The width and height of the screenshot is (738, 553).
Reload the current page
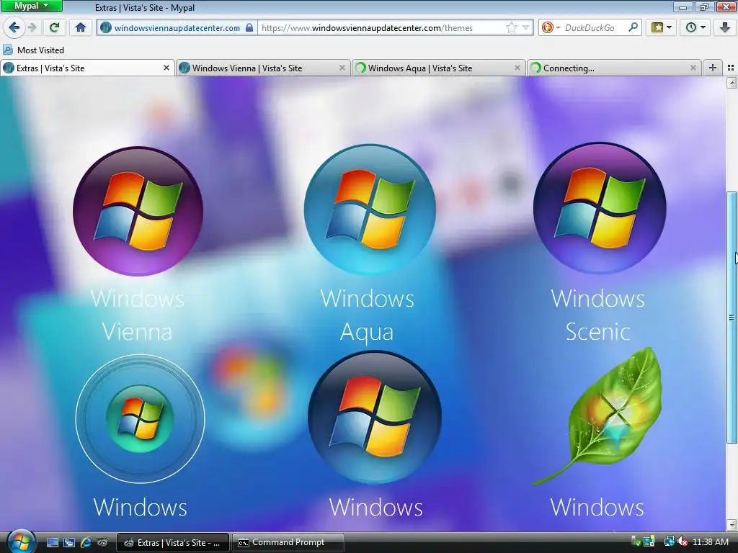point(54,28)
